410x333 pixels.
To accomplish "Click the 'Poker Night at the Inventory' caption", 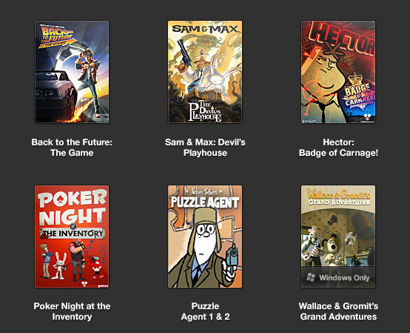I will tap(72, 311).
